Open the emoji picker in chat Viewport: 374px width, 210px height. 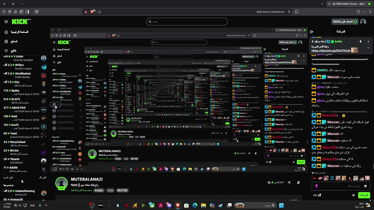365,186
